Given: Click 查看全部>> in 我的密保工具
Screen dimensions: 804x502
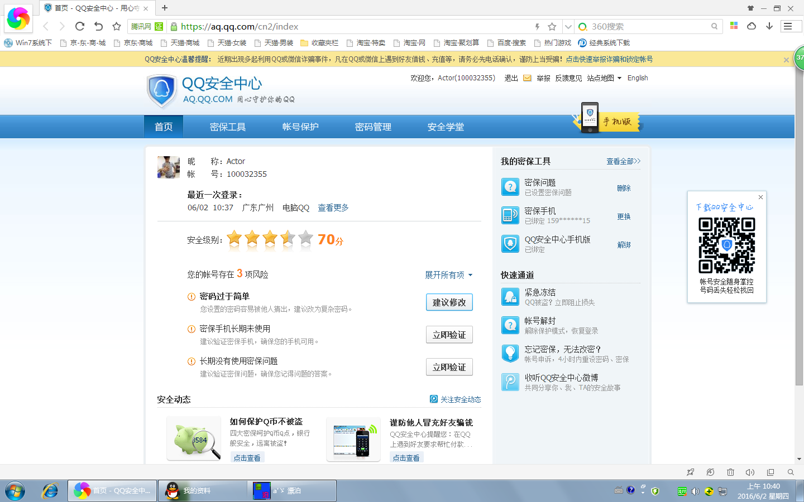Looking at the screenshot, I should pyautogui.click(x=624, y=161).
